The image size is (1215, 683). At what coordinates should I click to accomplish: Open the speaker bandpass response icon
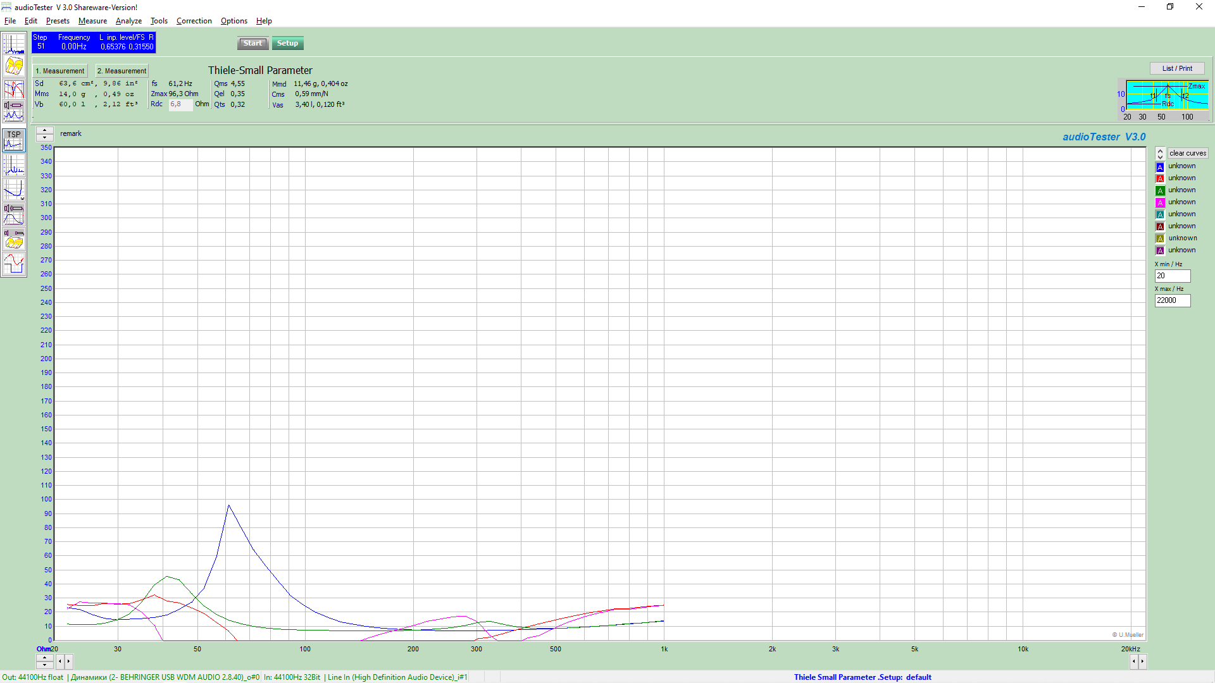[x=14, y=214]
